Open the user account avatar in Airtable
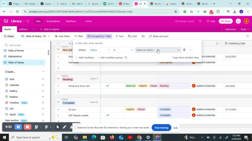This screenshot has height=141, width=252. point(246,21)
